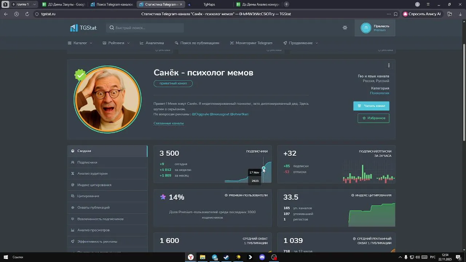
Task: Select the Сводная sidebar tab
Action: 107,151
